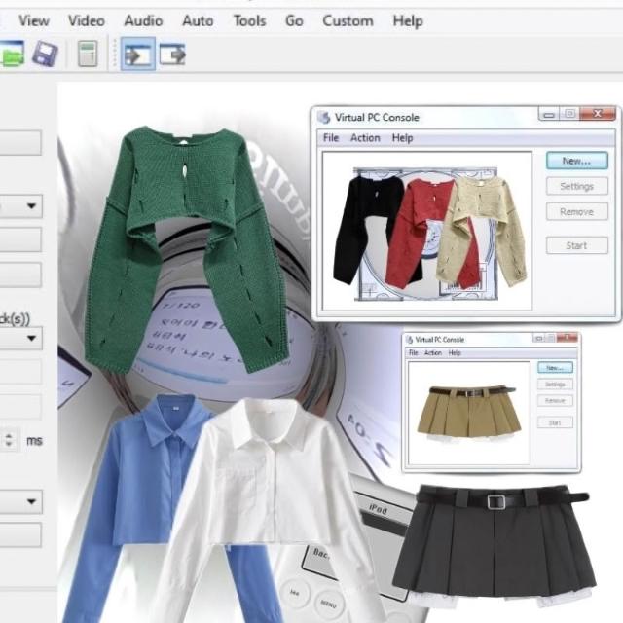The width and height of the screenshot is (623, 623).
Task: Open the Calculator toolbar icon
Action: click(88, 54)
